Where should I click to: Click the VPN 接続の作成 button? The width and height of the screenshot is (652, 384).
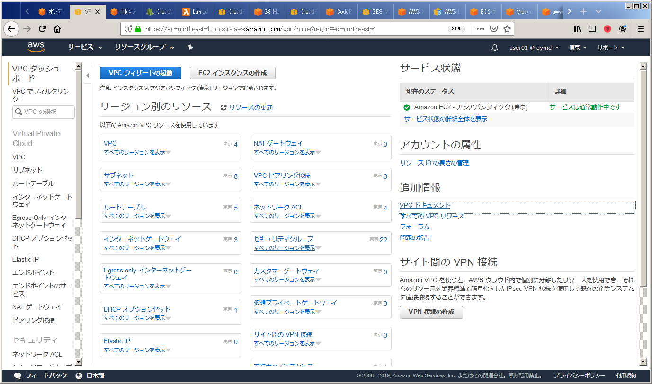(x=431, y=312)
